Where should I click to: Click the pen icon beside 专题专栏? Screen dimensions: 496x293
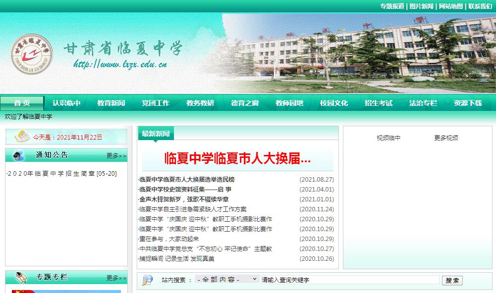click(21, 277)
